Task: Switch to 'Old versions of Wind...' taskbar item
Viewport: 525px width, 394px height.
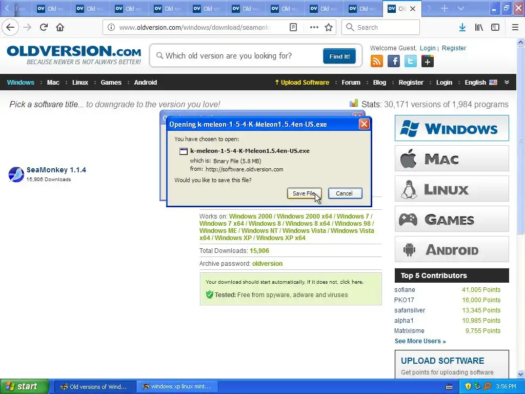Action: click(x=94, y=387)
